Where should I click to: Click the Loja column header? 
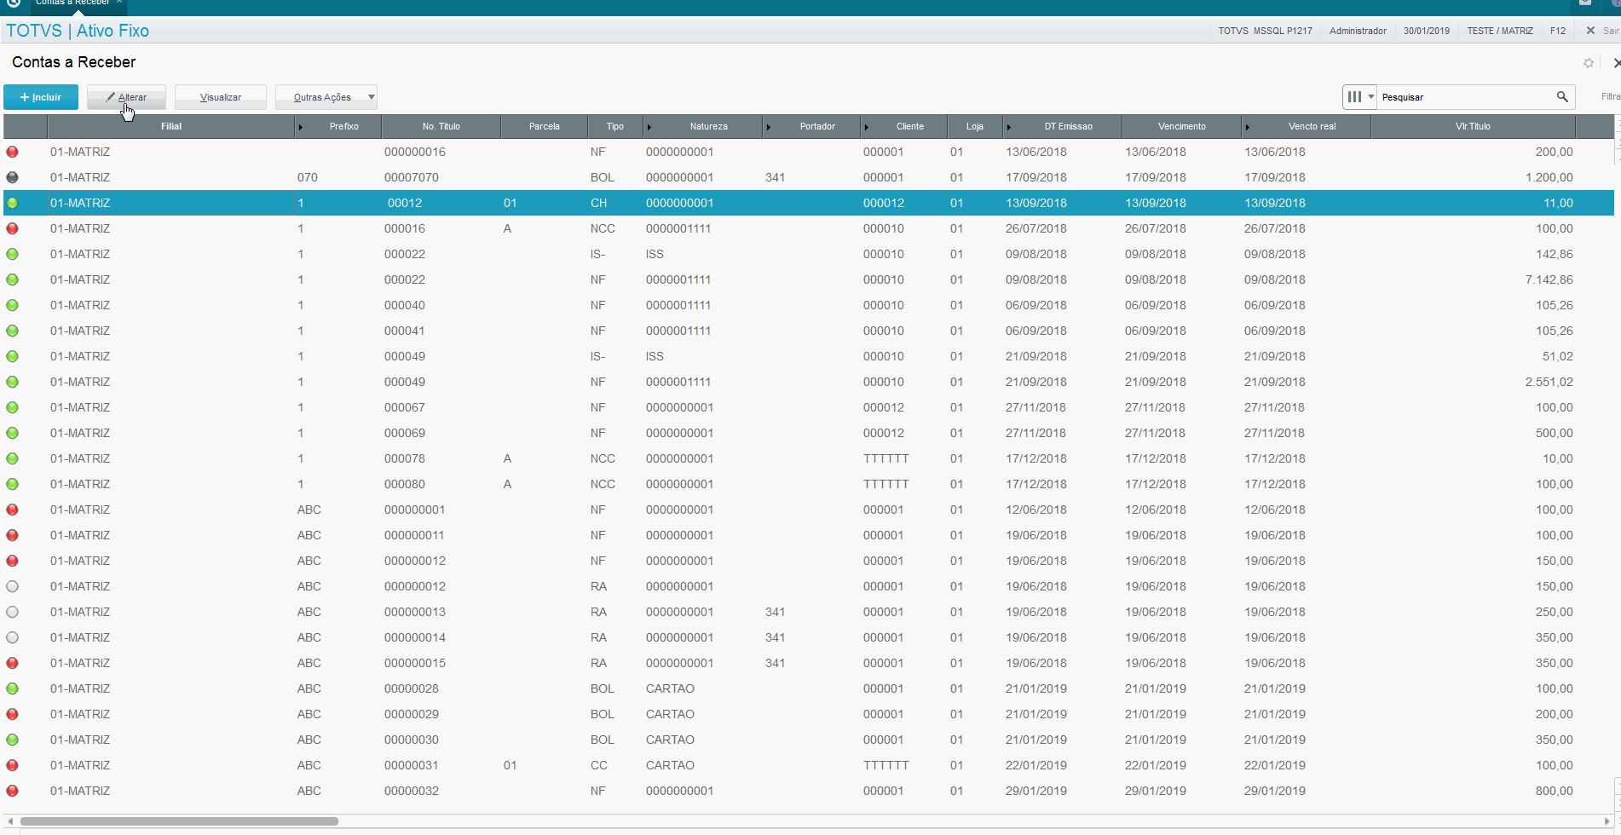[975, 126]
